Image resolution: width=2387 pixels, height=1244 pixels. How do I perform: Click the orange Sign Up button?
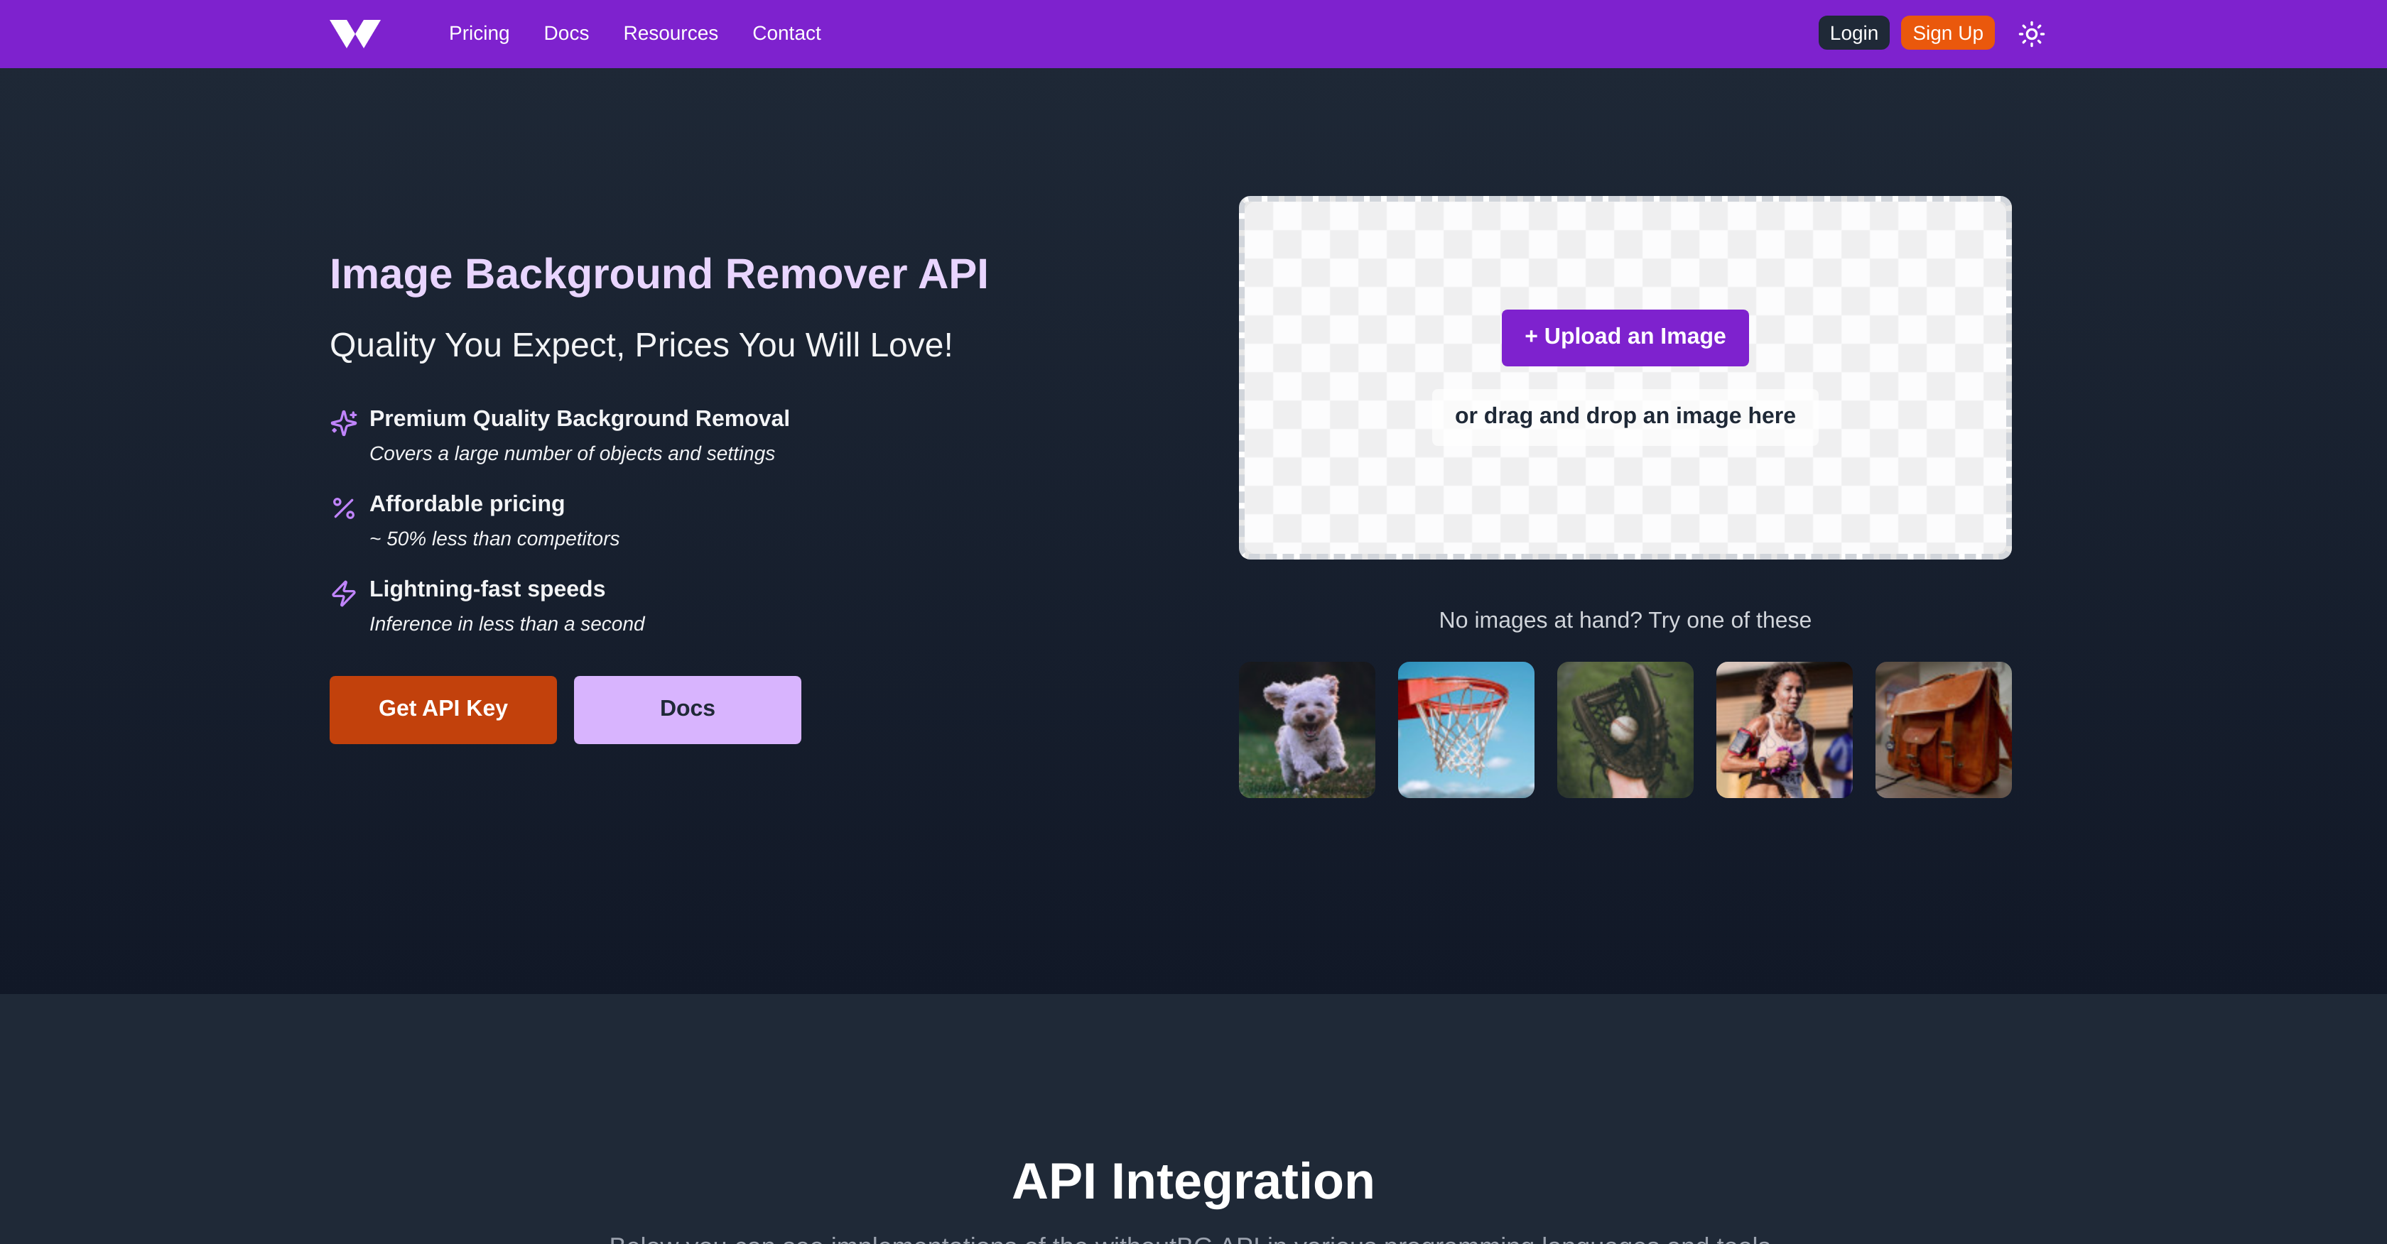[x=1947, y=33]
